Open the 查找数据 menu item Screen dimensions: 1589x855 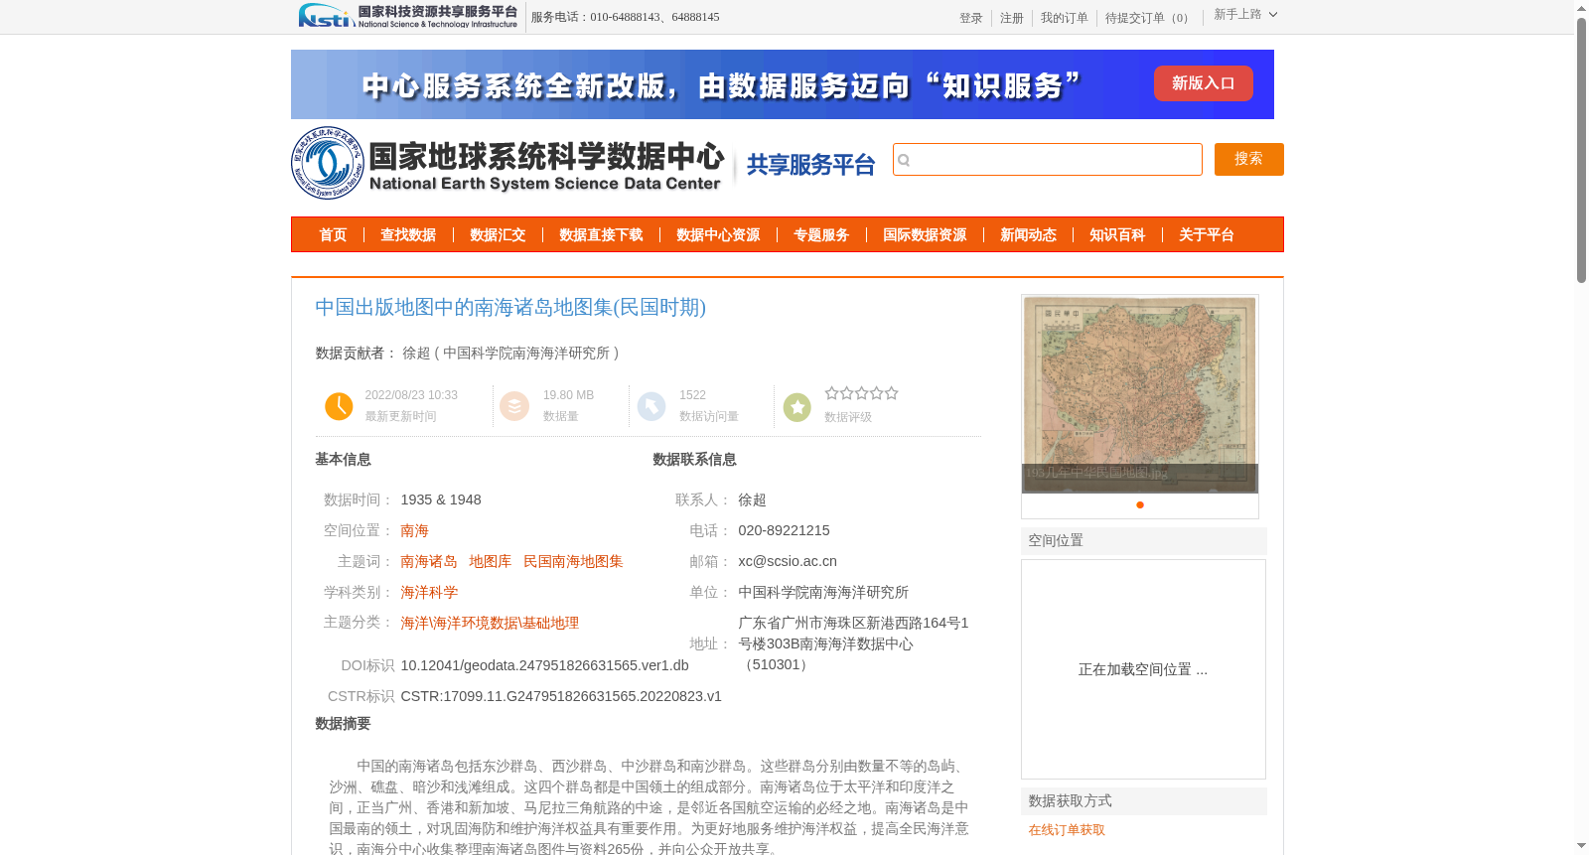coord(408,235)
